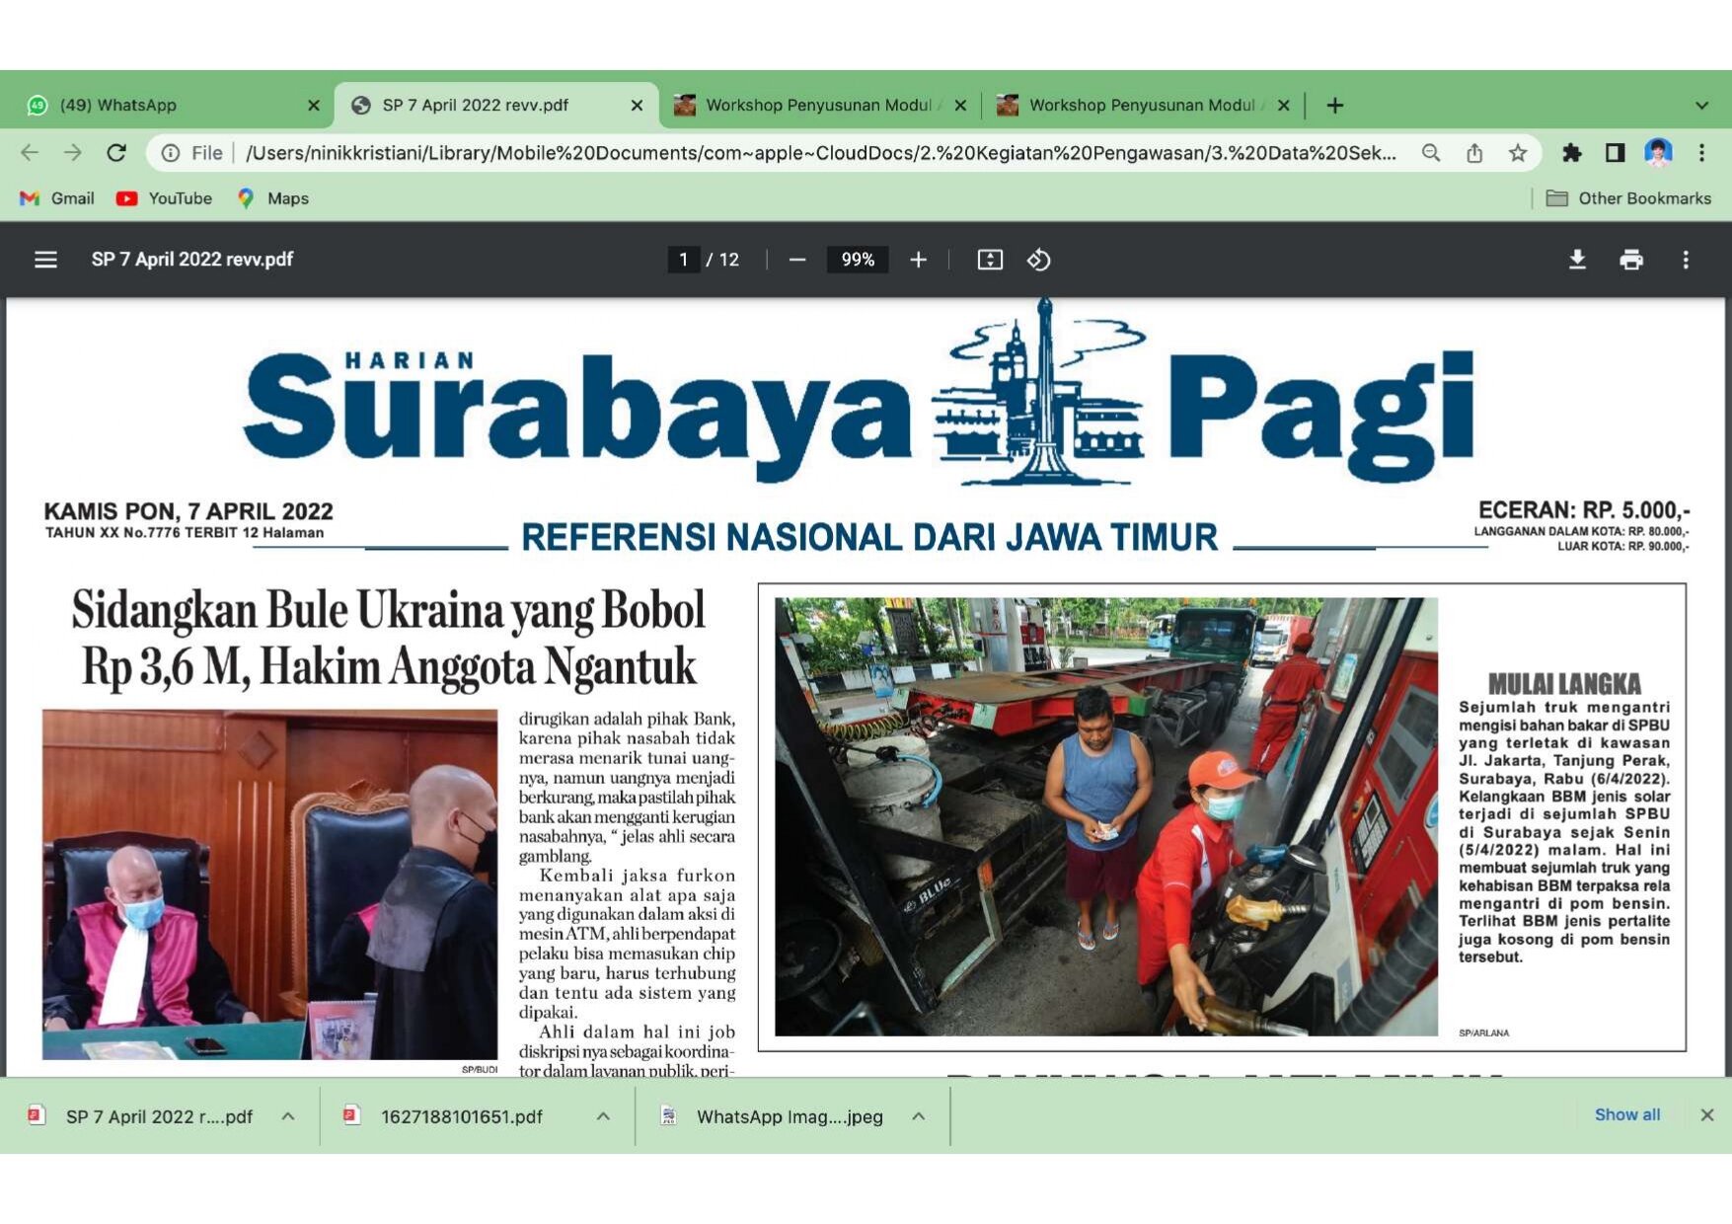
Task: Toggle the browser side panel
Action: click(1615, 153)
